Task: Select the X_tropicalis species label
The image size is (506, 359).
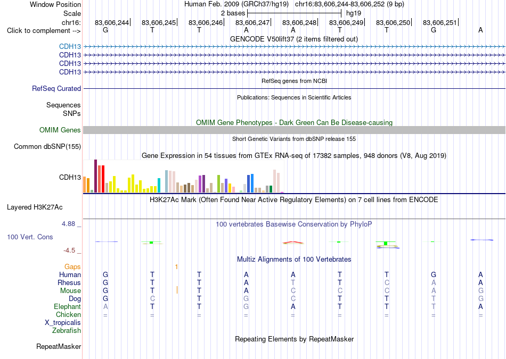Action: [63, 323]
